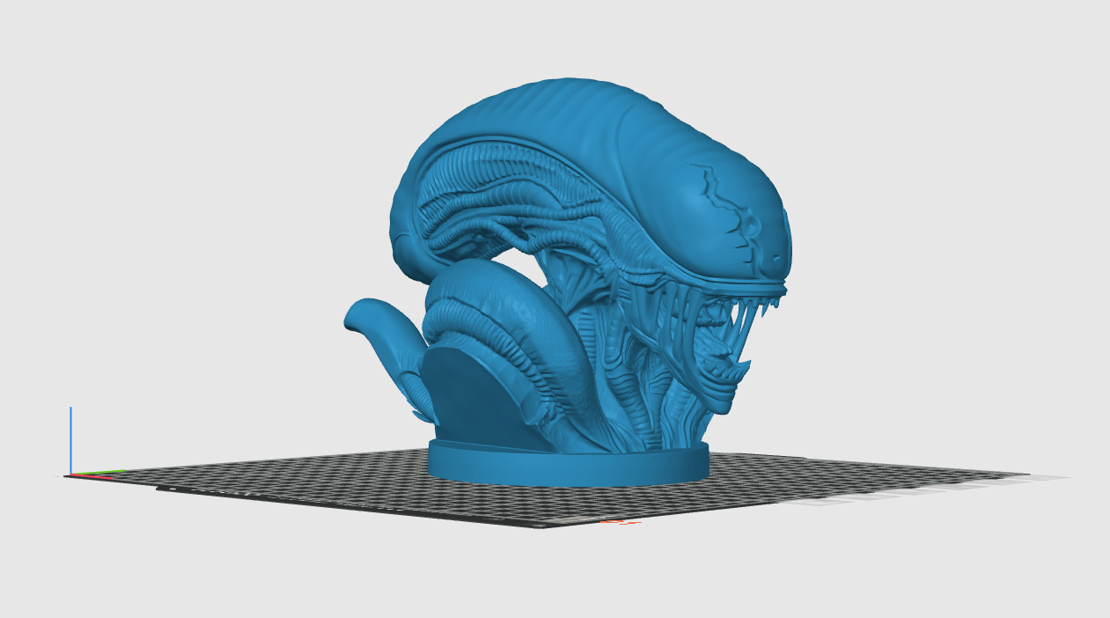Click the circular base of the alien bust

[x=569, y=466]
